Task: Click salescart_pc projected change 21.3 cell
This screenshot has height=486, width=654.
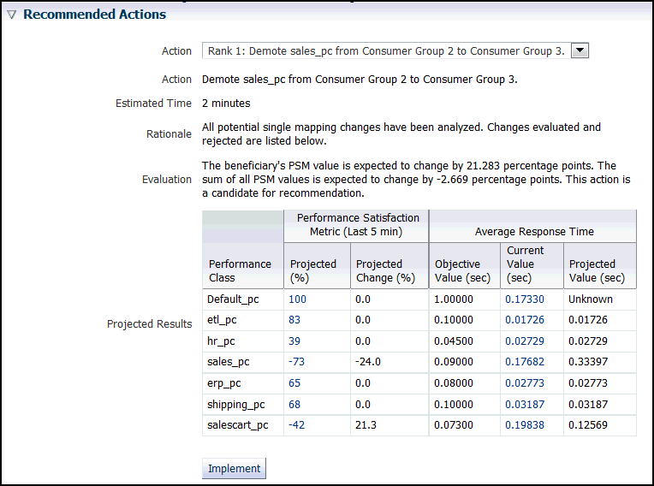Action: pos(389,425)
